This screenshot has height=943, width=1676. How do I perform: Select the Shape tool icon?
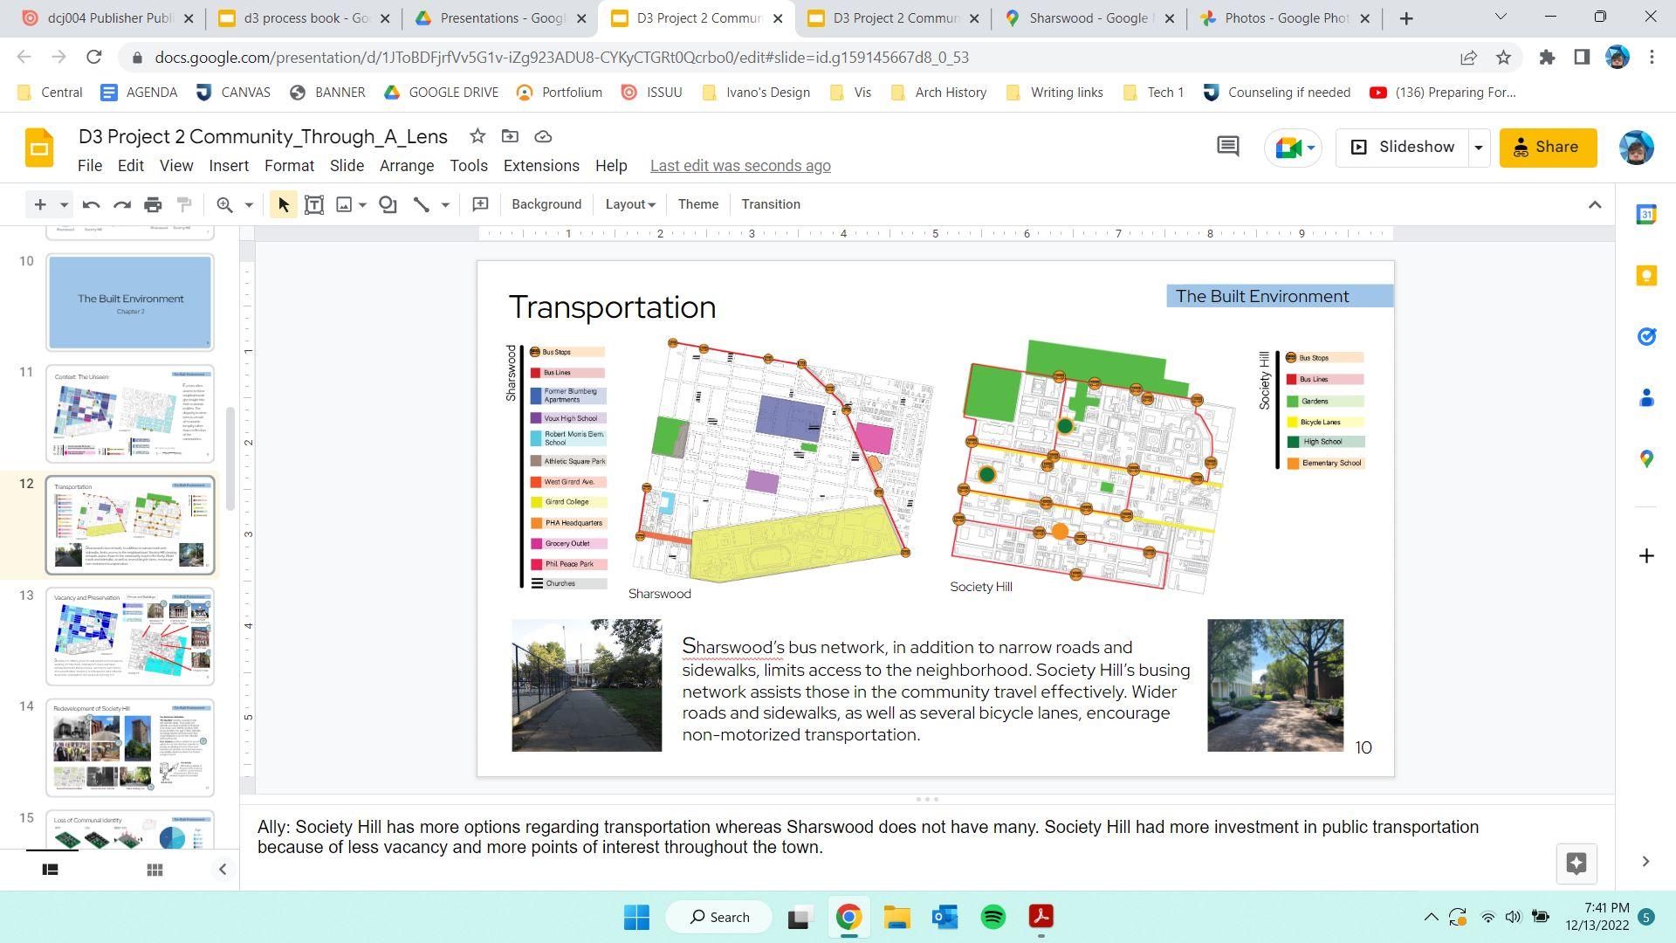[388, 204]
